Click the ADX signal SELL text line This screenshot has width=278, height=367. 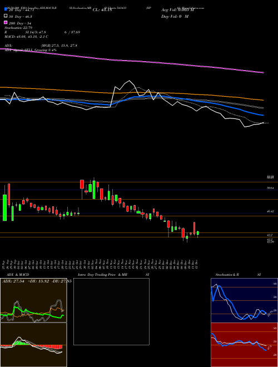point(31,50)
